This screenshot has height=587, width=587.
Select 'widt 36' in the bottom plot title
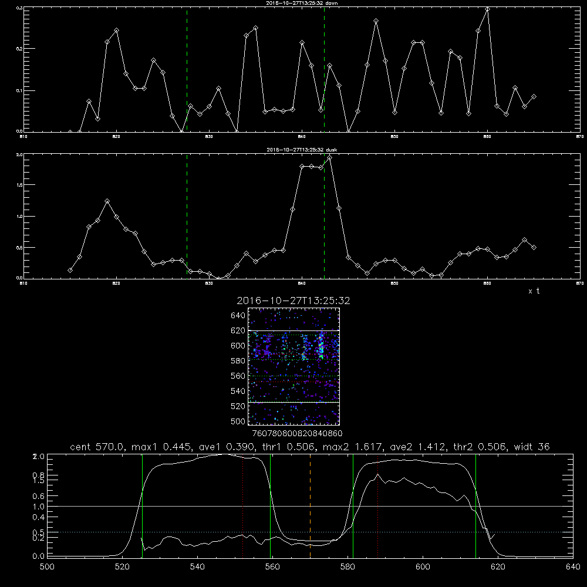point(532,447)
